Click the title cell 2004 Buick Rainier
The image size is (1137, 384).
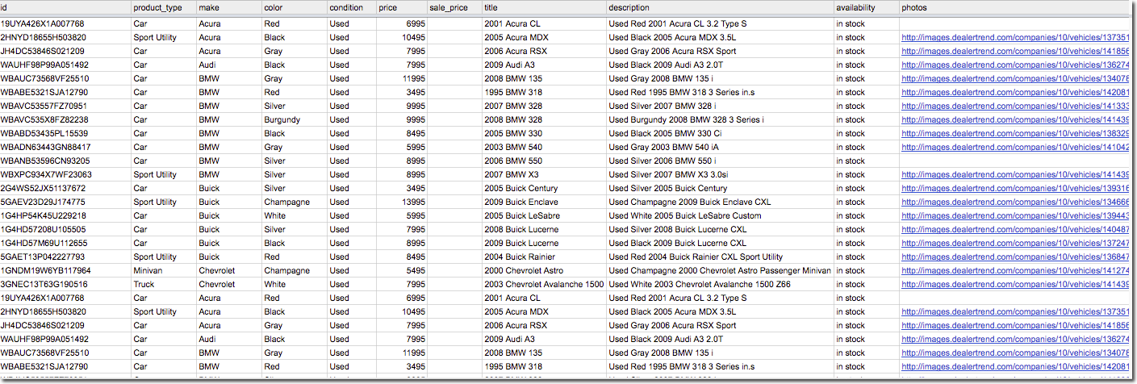[x=544, y=257]
